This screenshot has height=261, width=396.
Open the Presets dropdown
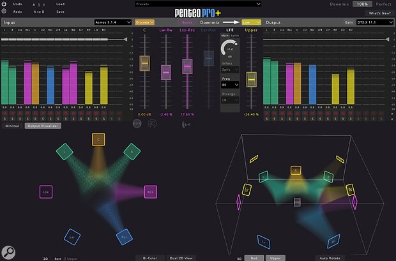point(198,4)
